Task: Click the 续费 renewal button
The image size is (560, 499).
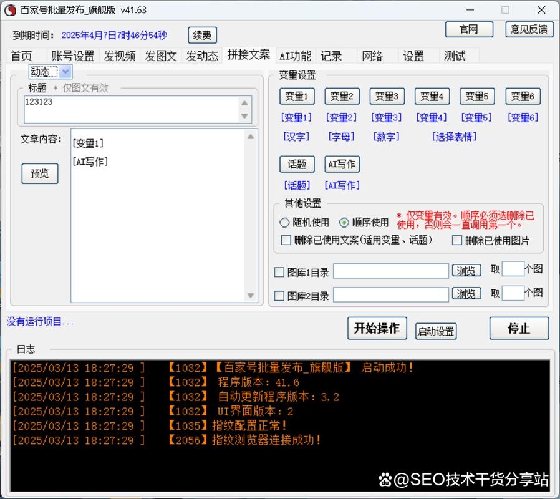Action: pos(201,35)
